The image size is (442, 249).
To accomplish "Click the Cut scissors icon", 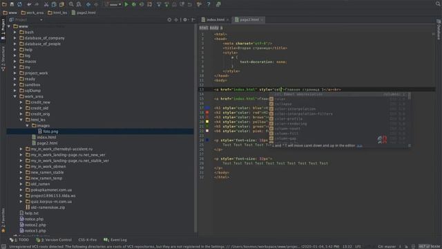I will (46, 4).
